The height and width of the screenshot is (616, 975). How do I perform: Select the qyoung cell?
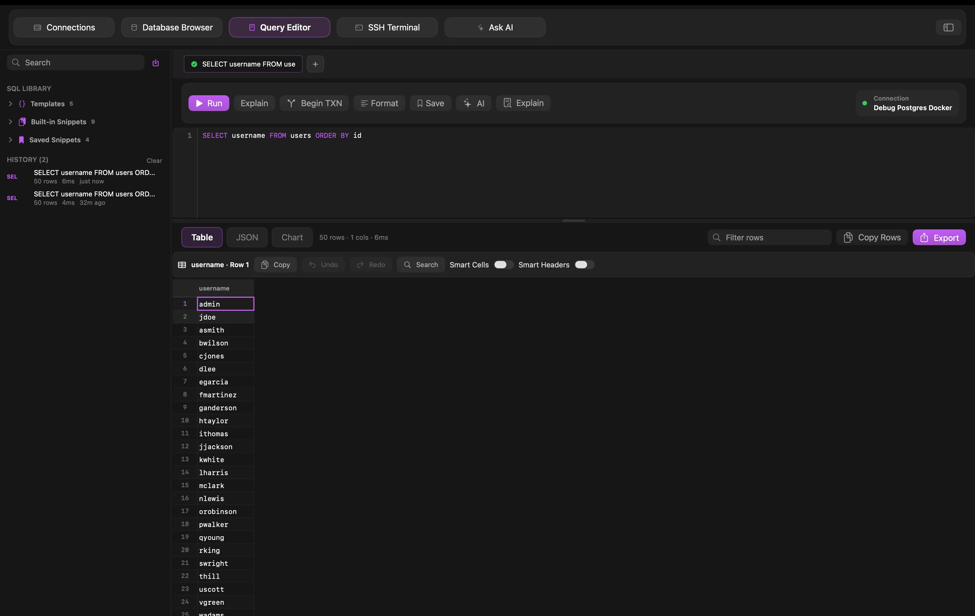coord(225,538)
